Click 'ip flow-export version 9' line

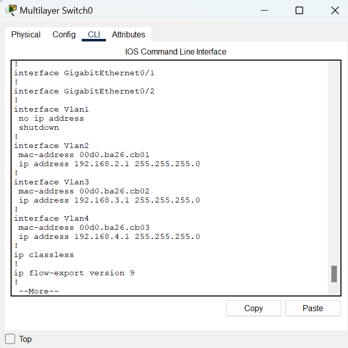coord(74,273)
